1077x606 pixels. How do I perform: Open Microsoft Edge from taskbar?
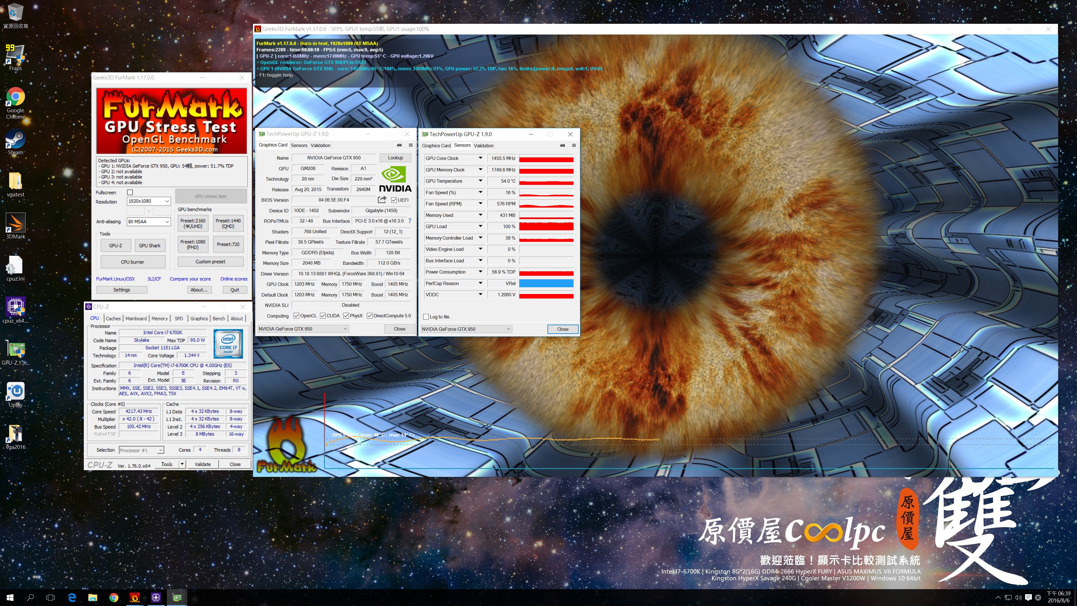[72, 598]
